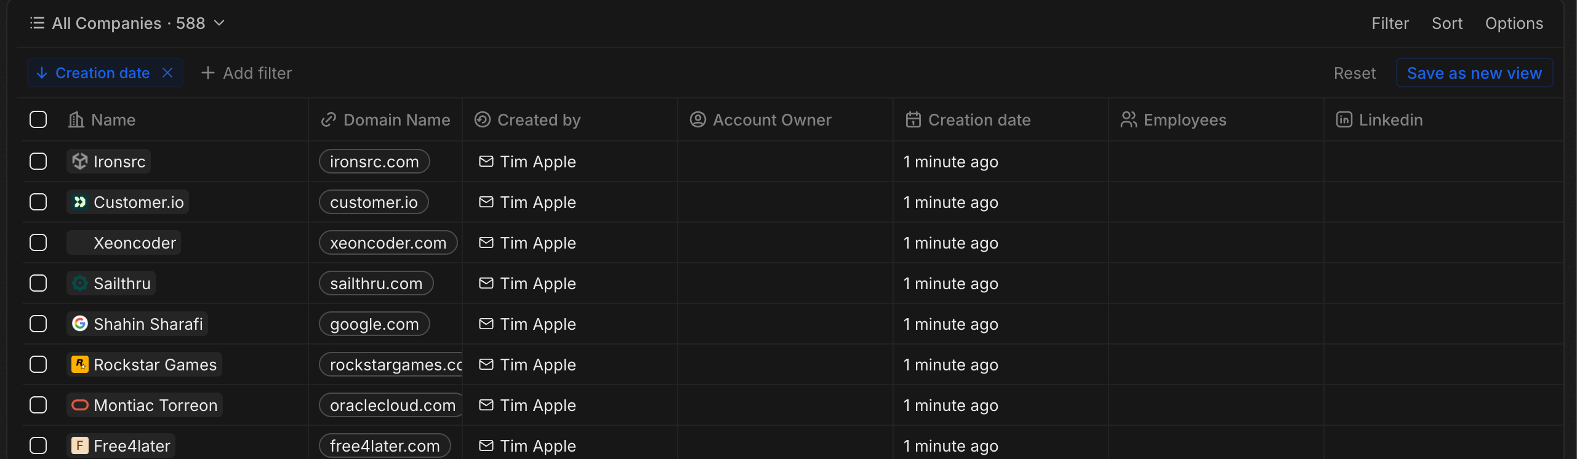Open the Xeoncoder company record
Image resolution: width=1577 pixels, height=459 pixels.
[x=124, y=242]
